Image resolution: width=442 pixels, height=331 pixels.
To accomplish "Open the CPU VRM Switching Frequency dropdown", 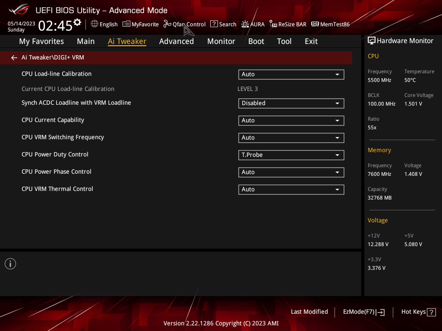I will click(291, 138).
